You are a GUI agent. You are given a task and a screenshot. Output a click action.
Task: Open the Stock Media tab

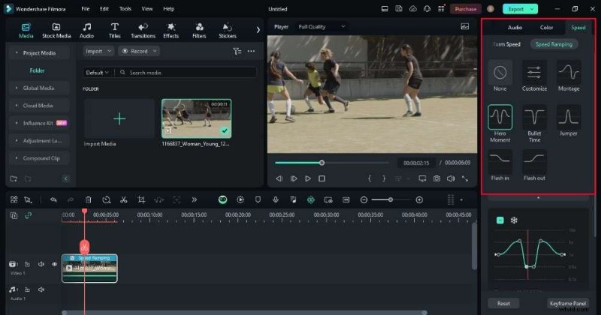56,31
